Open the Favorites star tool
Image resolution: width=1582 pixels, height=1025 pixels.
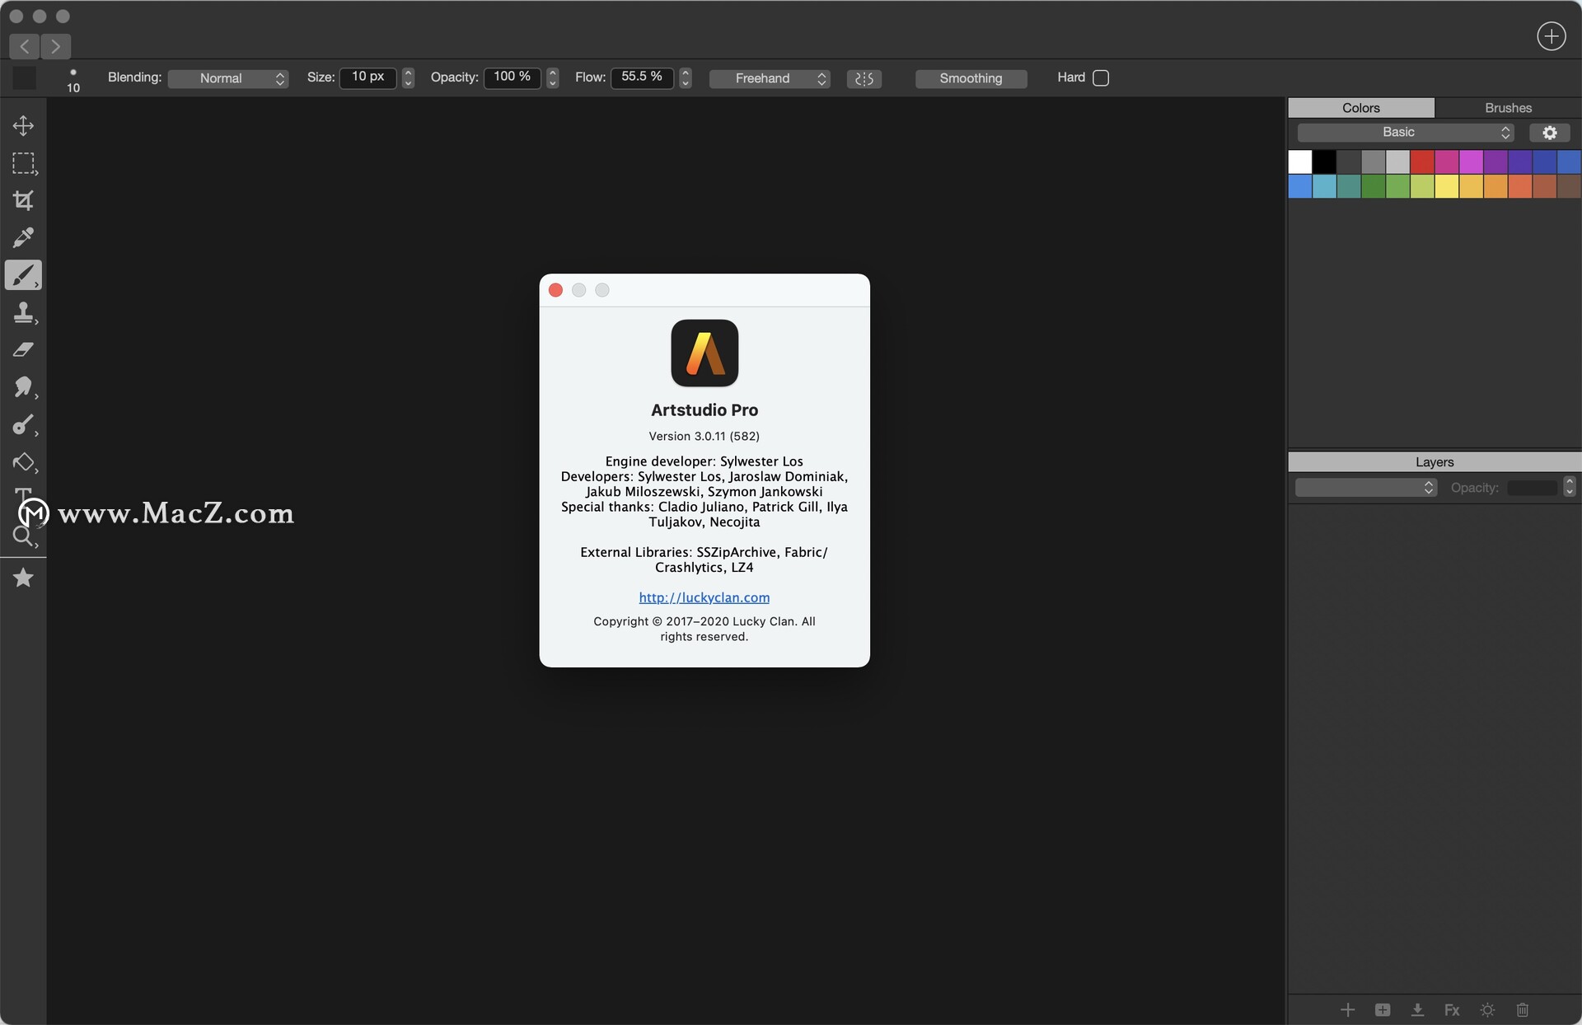click(23, 578)
